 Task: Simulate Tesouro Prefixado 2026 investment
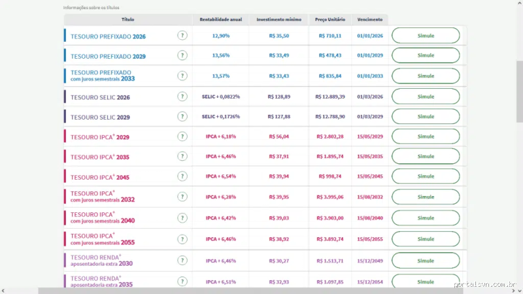tap(426, 35)
